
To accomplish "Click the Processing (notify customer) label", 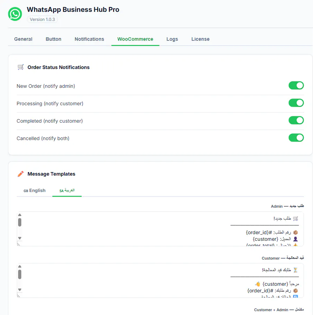I will point(50,103).
